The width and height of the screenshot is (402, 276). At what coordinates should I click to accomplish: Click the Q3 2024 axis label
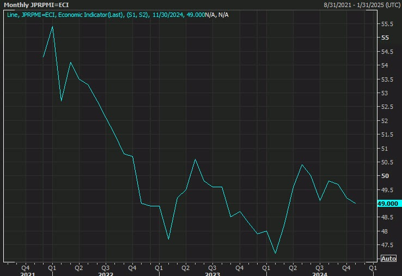[319, 268]
